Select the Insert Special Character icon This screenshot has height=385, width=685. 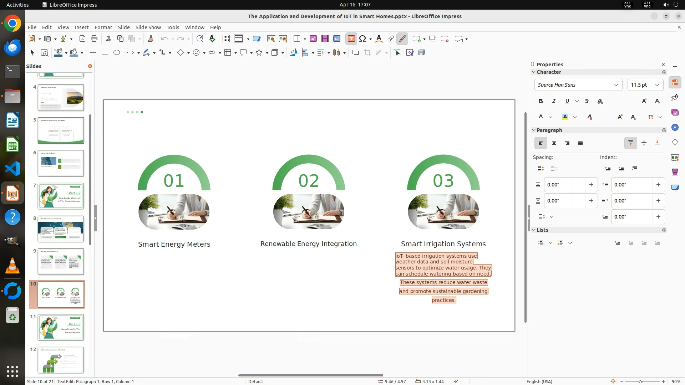(362, 39)
